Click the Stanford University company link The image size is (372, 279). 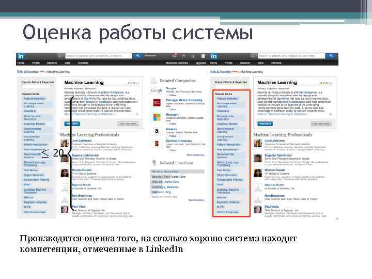(x=179, y=141)
